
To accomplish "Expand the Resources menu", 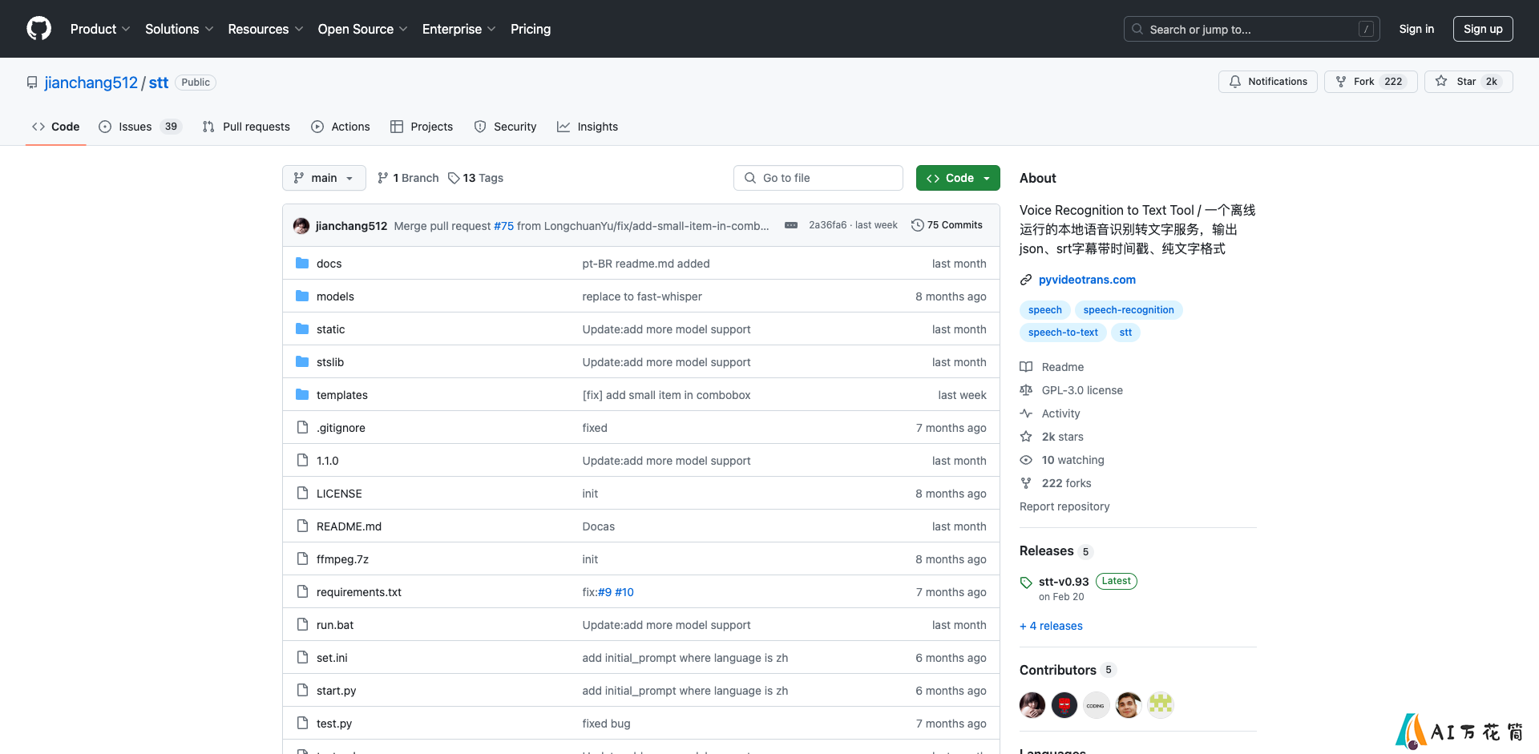I will click(265, 29).
